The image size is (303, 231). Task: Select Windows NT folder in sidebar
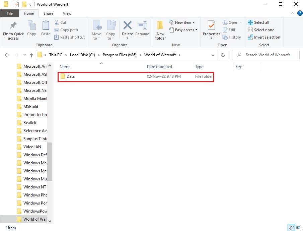coord(32,187)
